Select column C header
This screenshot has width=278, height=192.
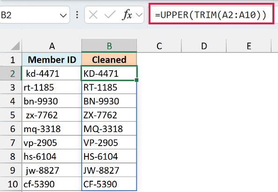click(x=159, y=46)
